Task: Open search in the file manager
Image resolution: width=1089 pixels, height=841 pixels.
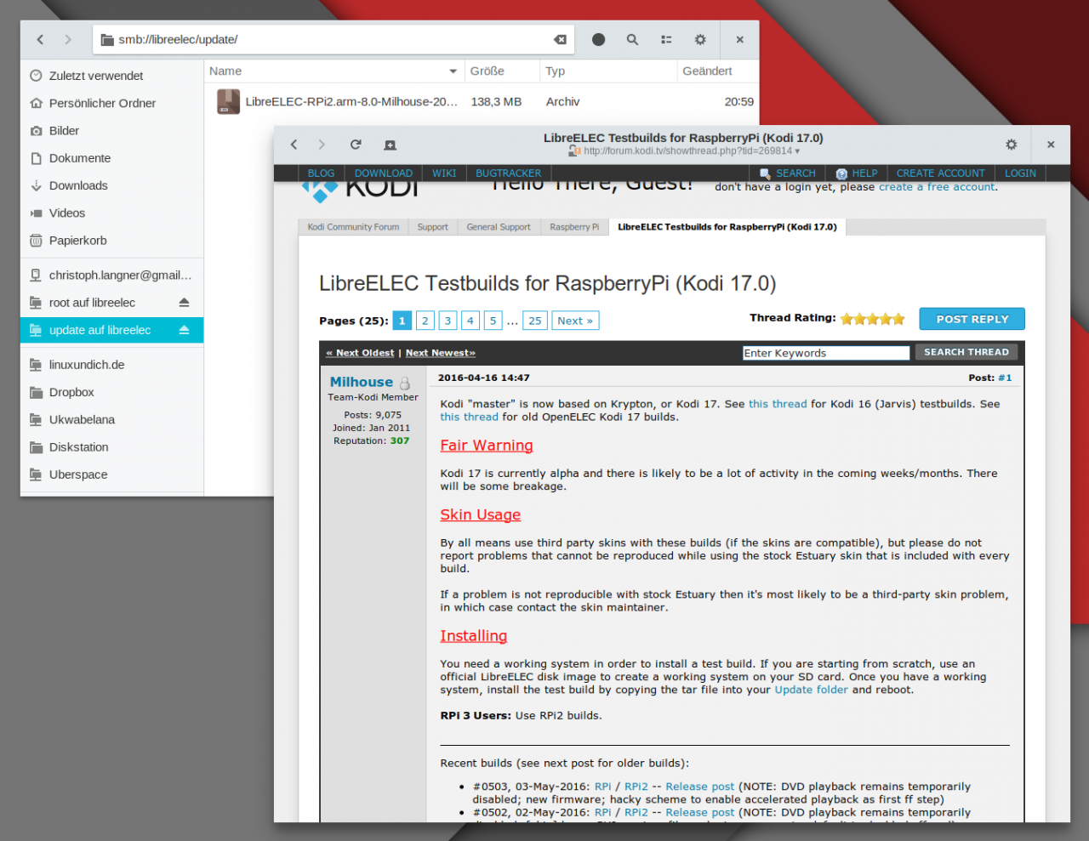Action: click(x=632, y=40)
